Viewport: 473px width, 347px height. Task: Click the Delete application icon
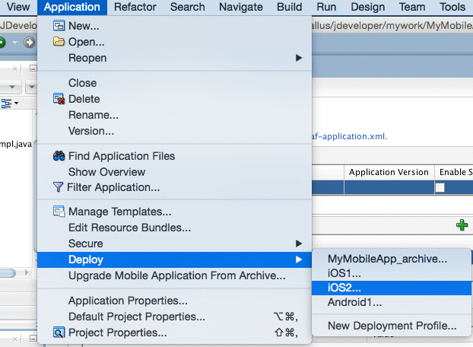59,99
